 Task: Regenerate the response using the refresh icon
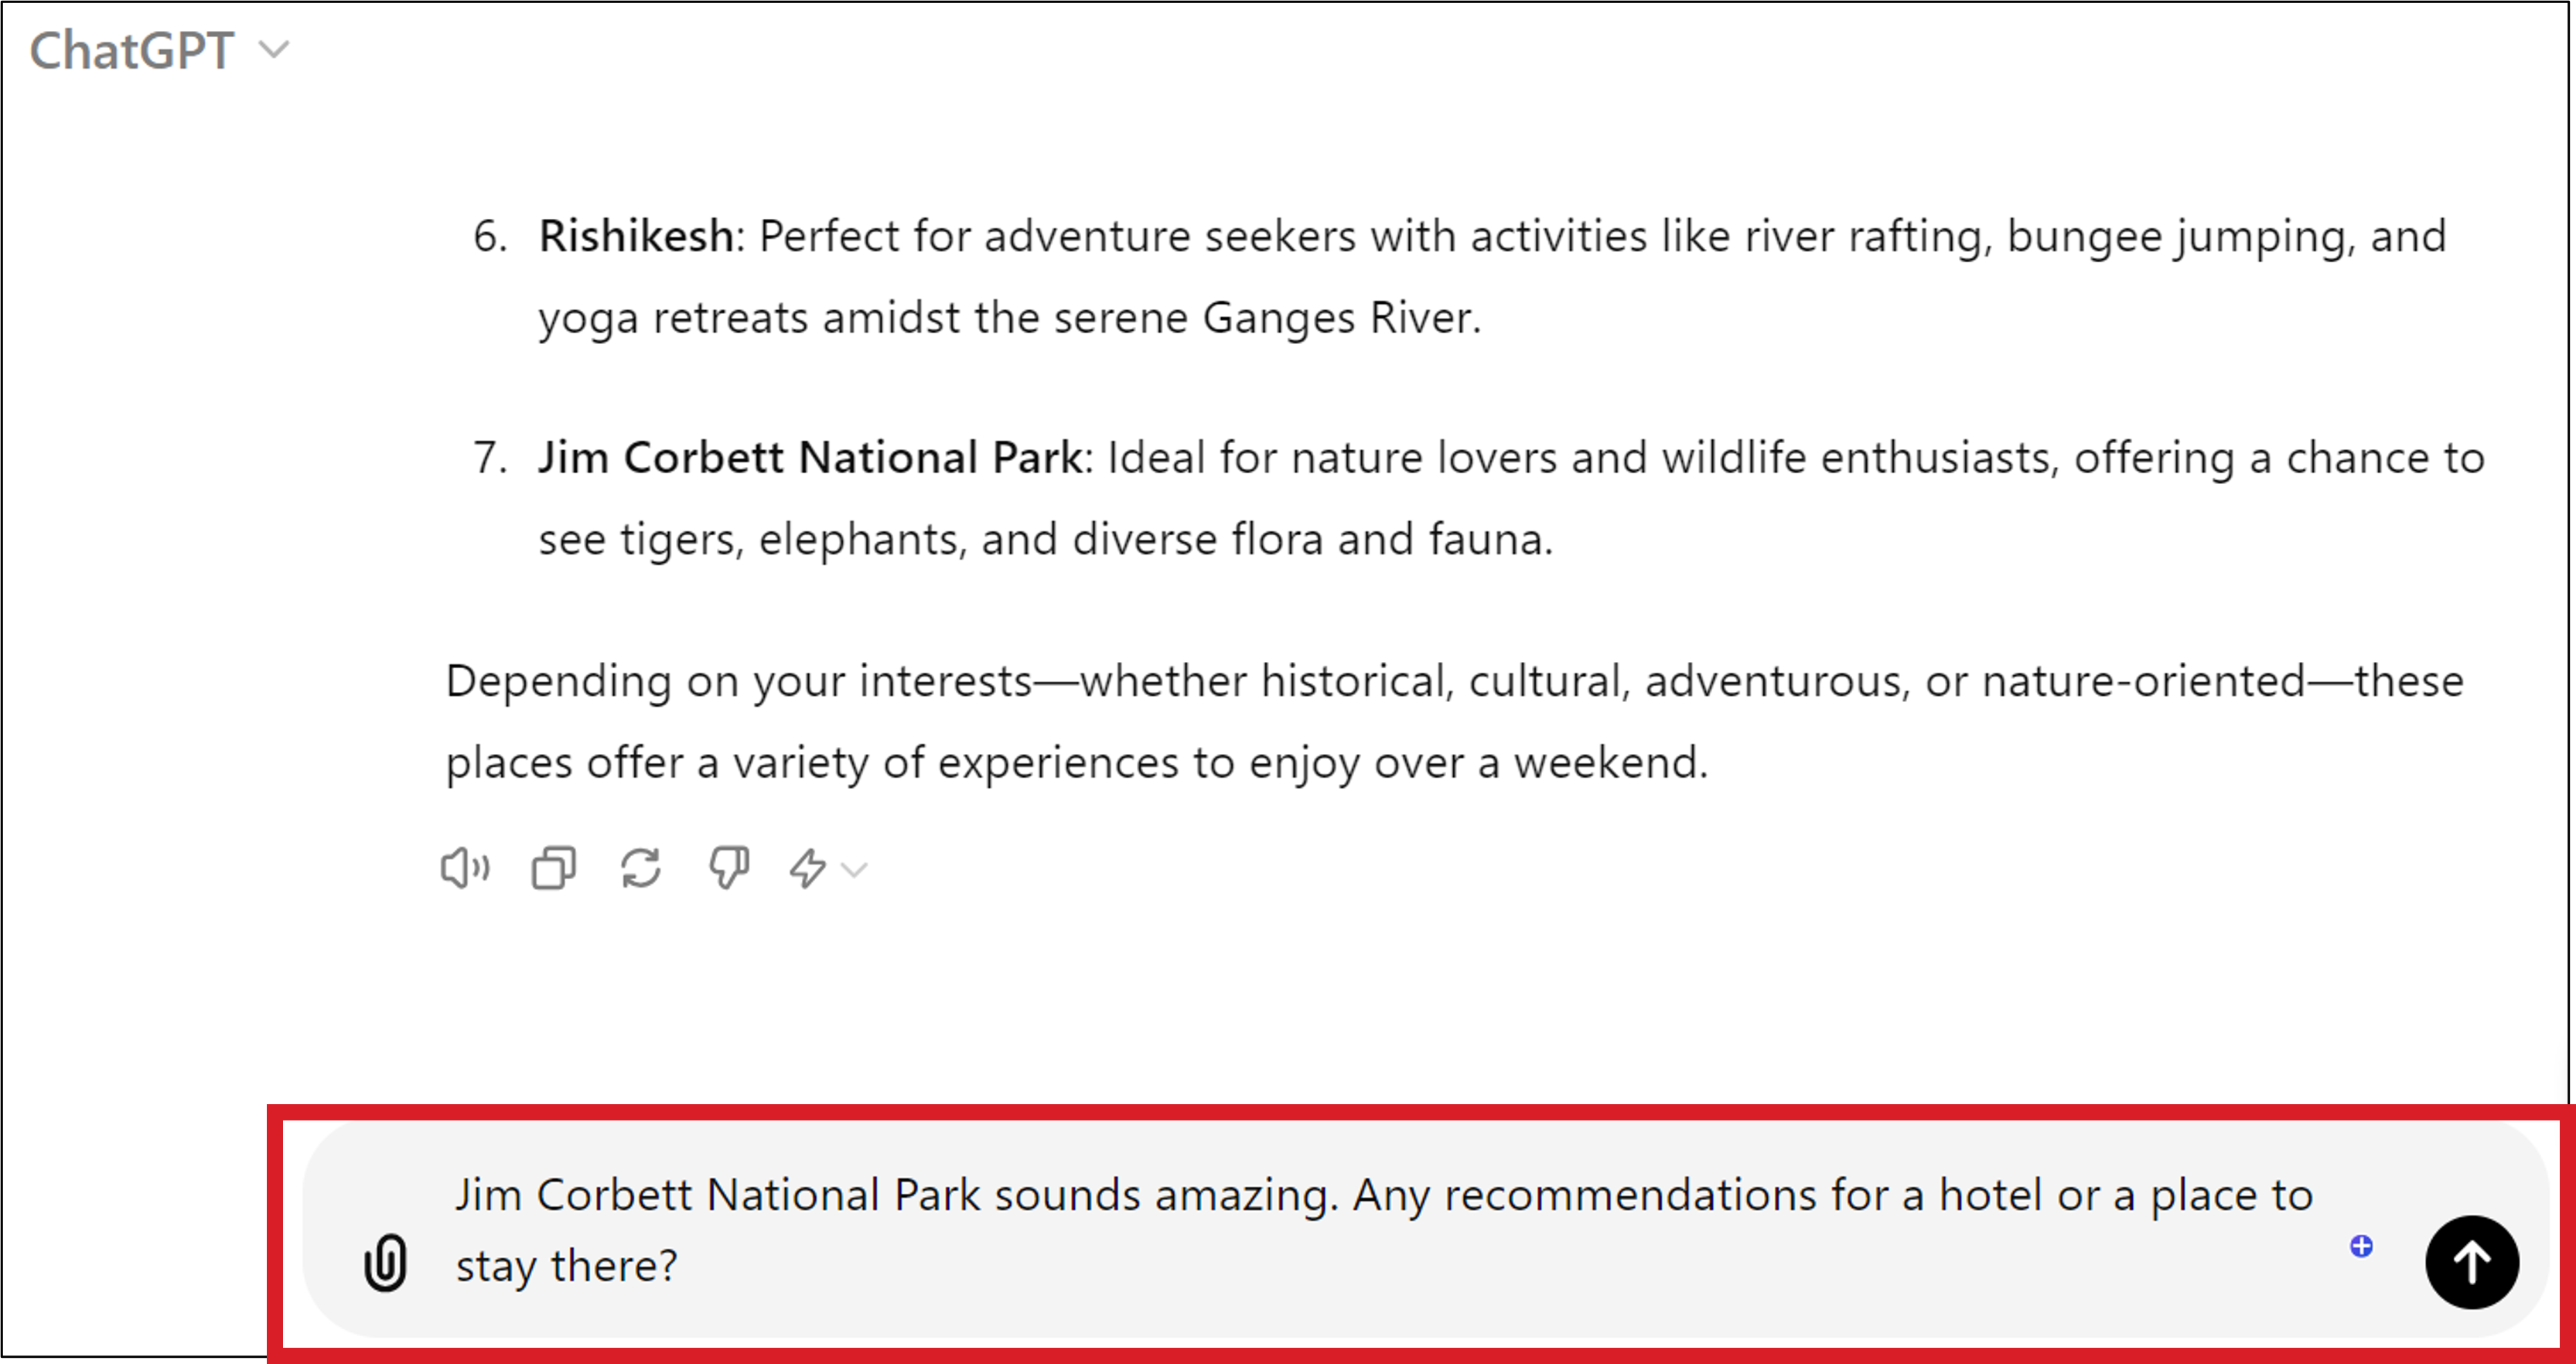[x=640, y=868]
